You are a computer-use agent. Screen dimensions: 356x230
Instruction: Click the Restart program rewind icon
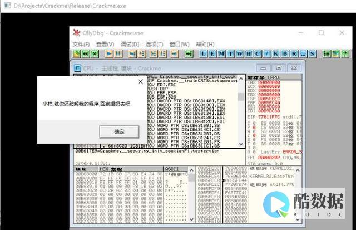[85, 54]
